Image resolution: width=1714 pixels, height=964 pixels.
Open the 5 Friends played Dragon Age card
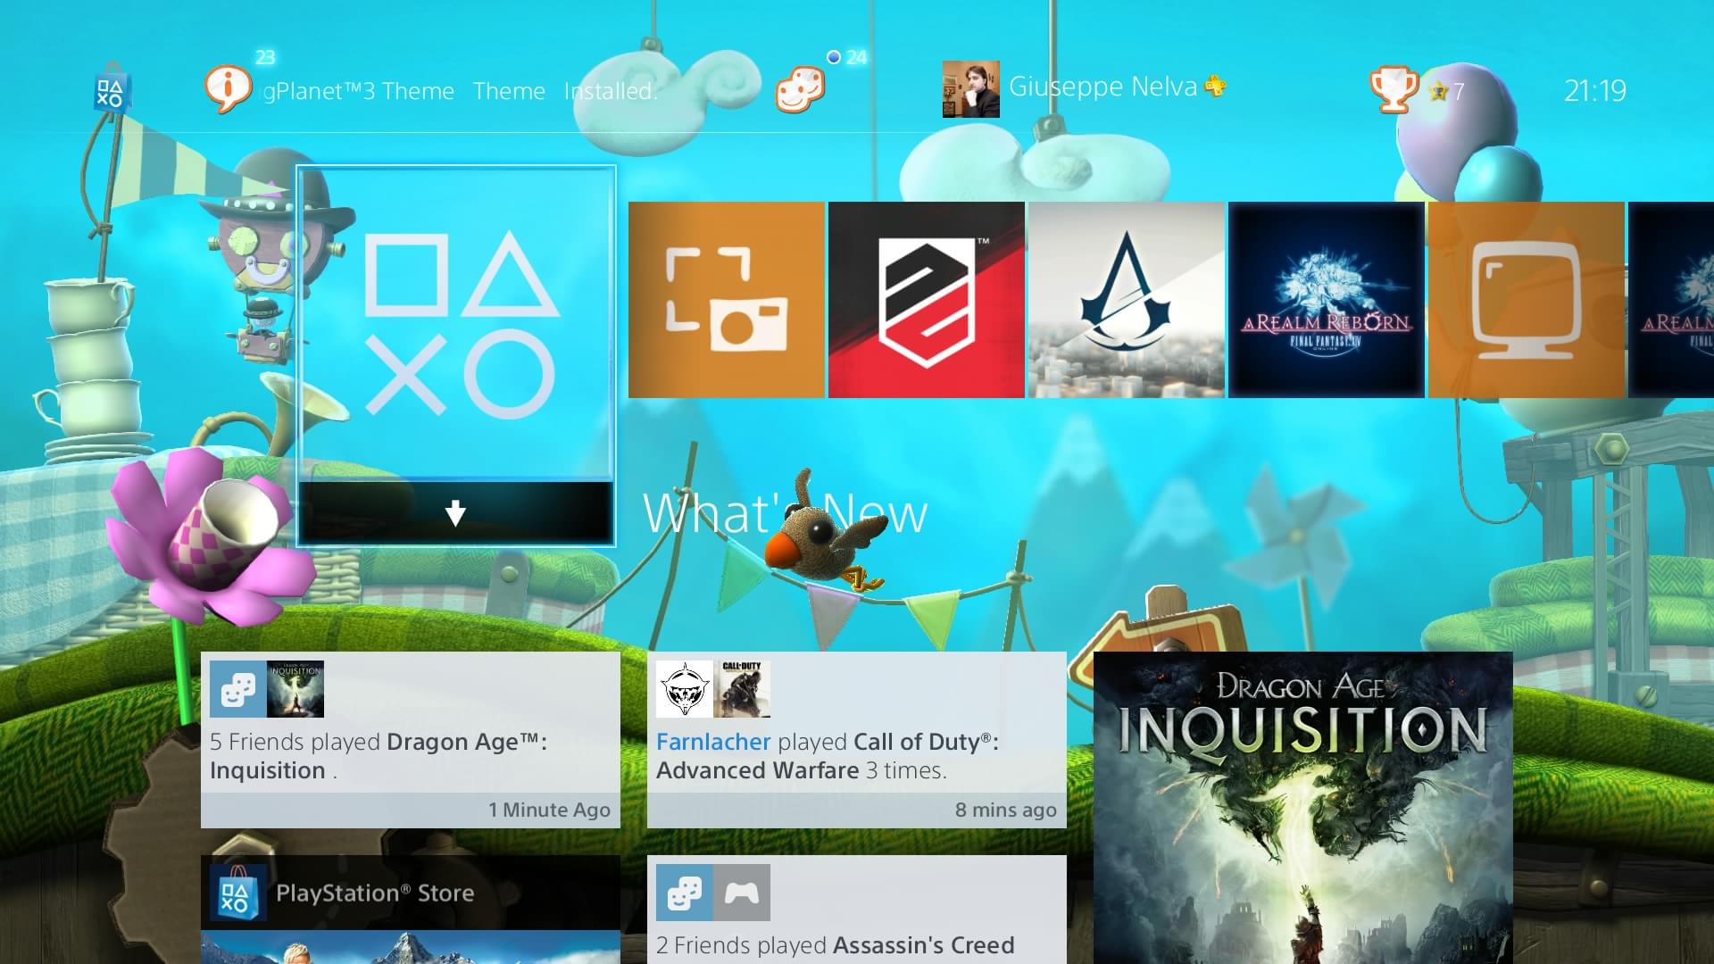[x=411, y=740]
